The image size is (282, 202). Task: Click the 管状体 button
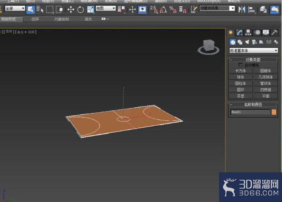pos(266,83)
